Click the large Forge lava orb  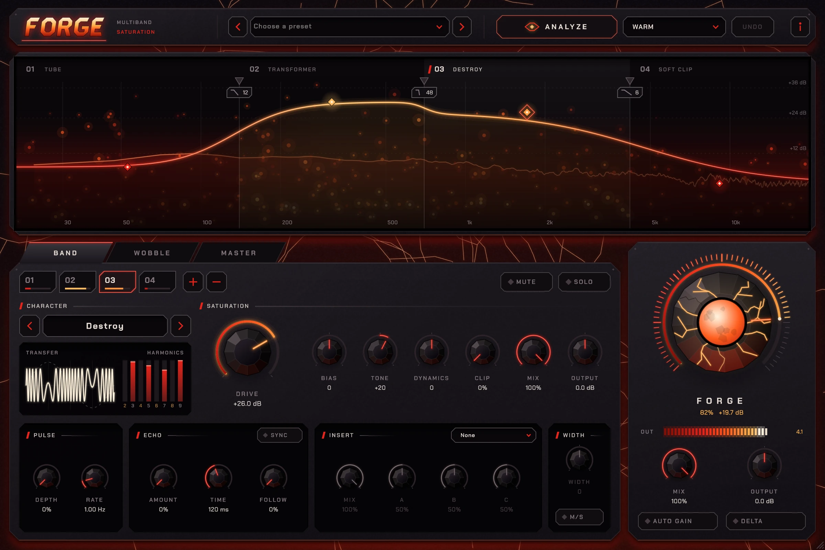[722, 322]
